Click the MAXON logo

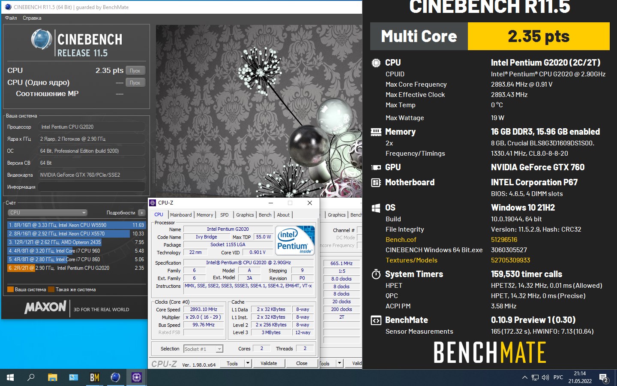(45, 308)
